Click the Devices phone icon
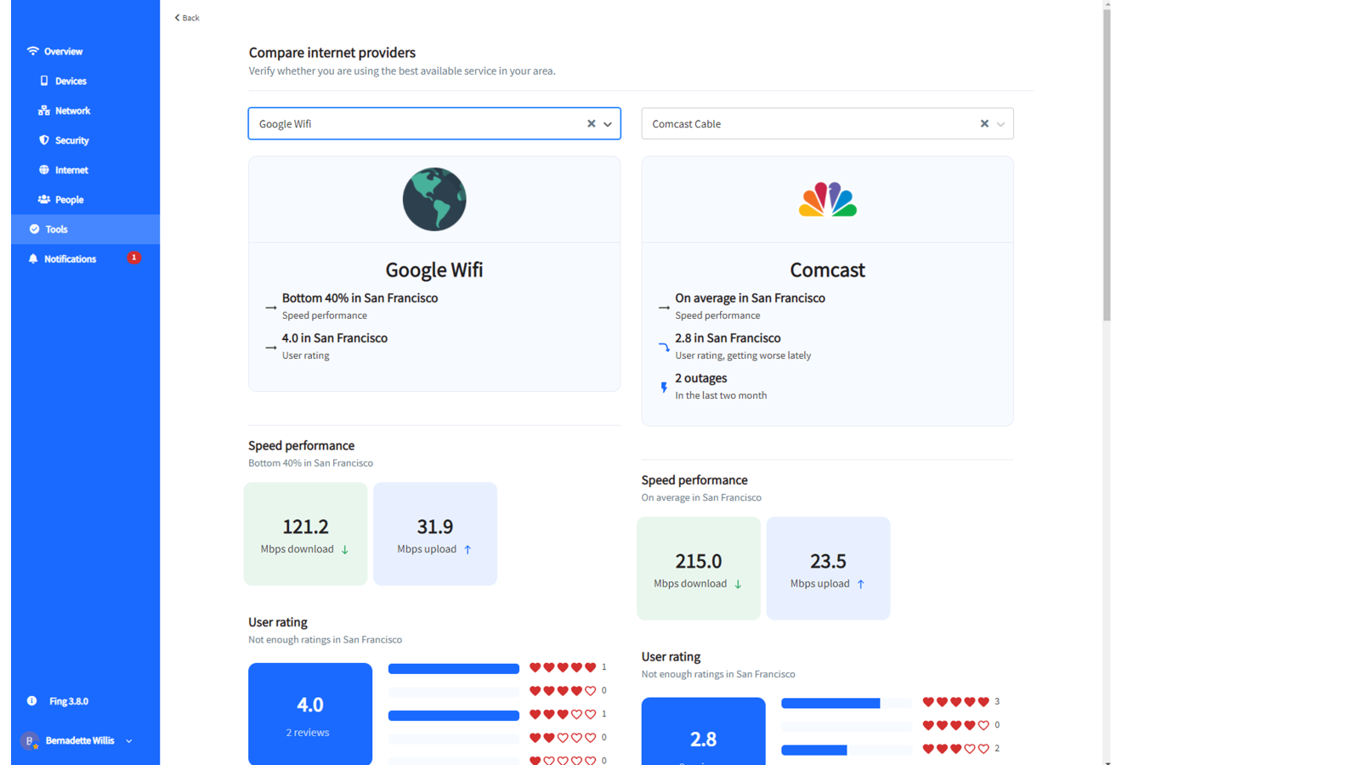This screenshot has height=765, width=1360. [x=44, y=81]
